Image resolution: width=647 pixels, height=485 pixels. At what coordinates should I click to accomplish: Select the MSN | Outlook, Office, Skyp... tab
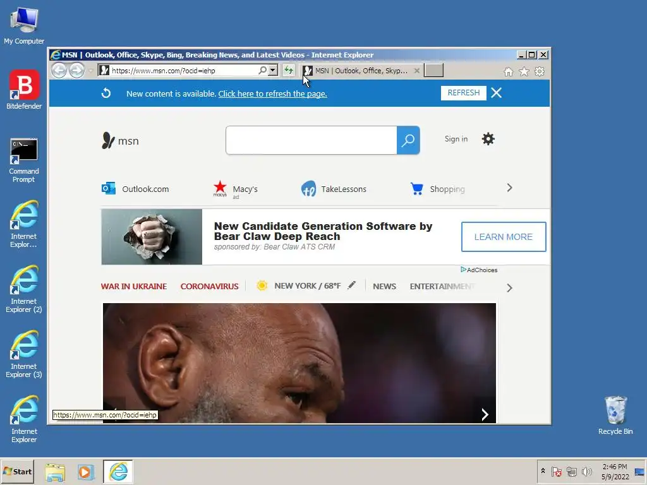pos(361,71)
